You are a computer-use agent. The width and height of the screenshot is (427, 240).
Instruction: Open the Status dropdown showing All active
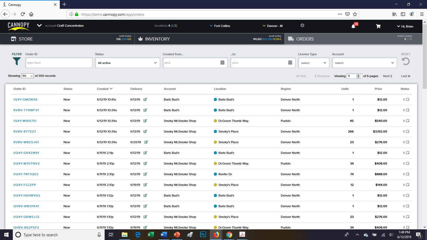[x=127, y=63]
